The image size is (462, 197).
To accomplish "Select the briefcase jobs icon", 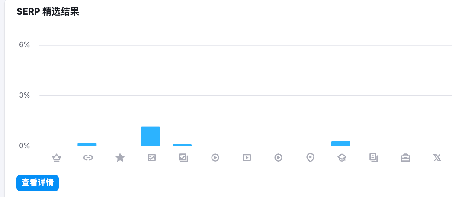I will (405, 158).
